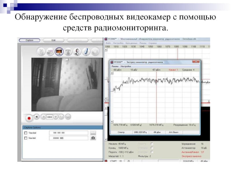The height and width of the screenshot is (173, 231).
Task: Click the refresh channel icon
Action: click(x=61, y=117)
